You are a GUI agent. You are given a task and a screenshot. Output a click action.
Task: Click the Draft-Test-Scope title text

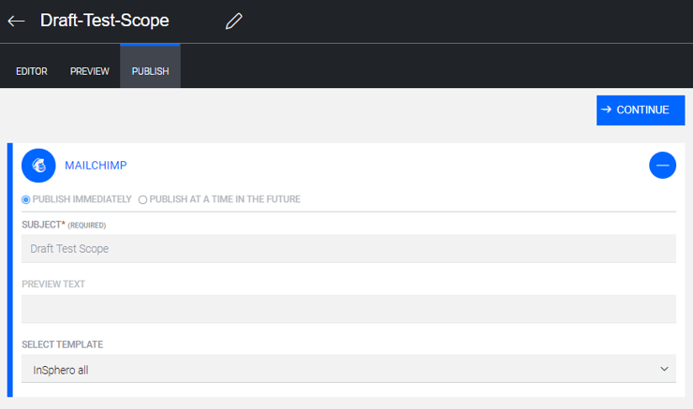click(105, 21)
